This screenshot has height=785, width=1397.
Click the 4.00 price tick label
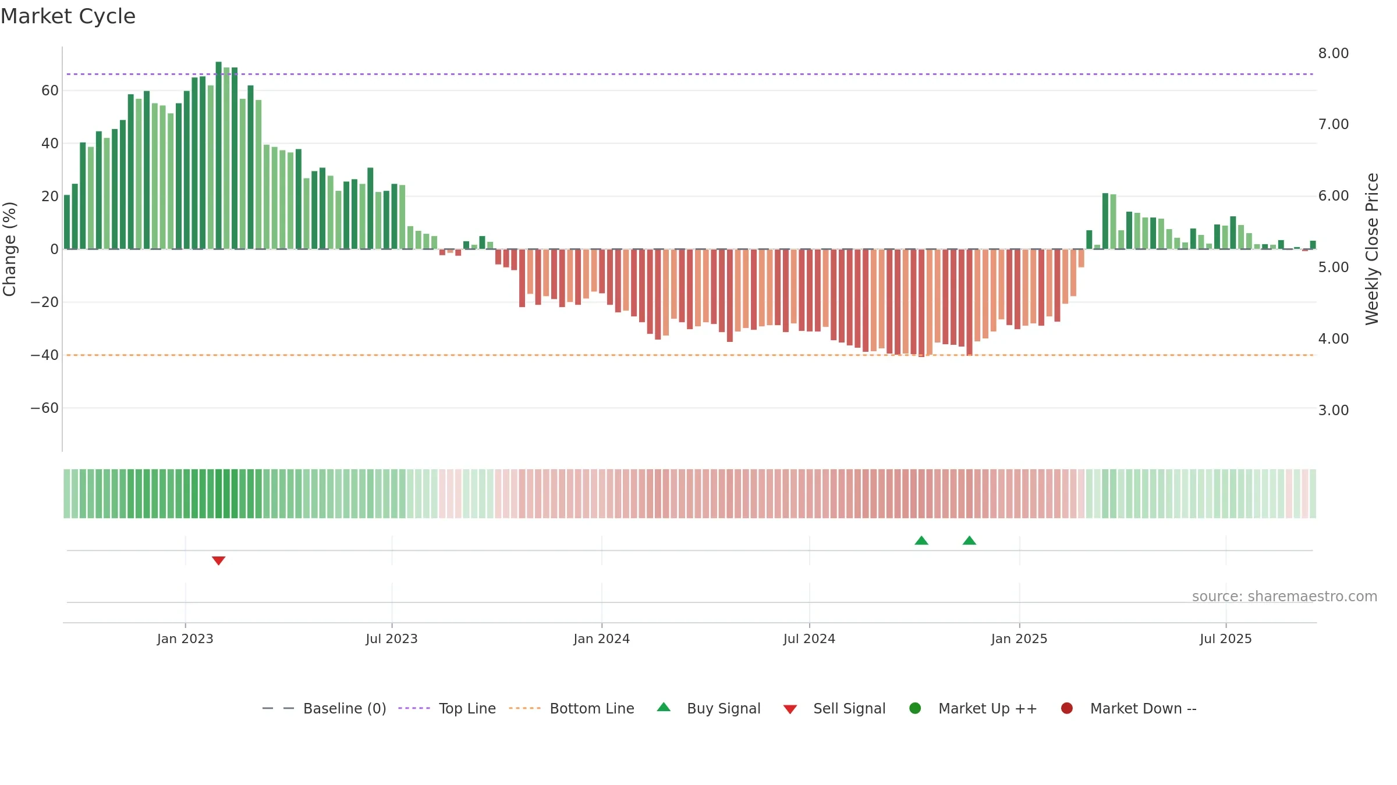coord(1334,339)
